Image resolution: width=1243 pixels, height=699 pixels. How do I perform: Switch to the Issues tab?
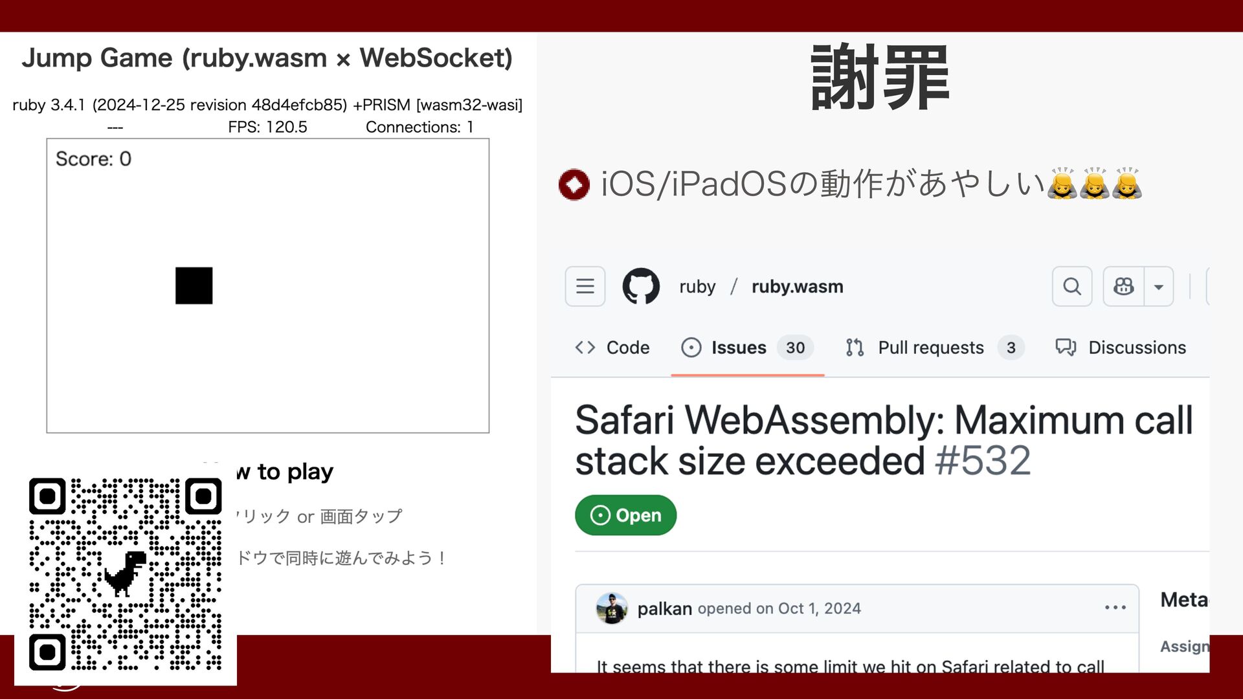pyautogui.click(x=747, y=348)
